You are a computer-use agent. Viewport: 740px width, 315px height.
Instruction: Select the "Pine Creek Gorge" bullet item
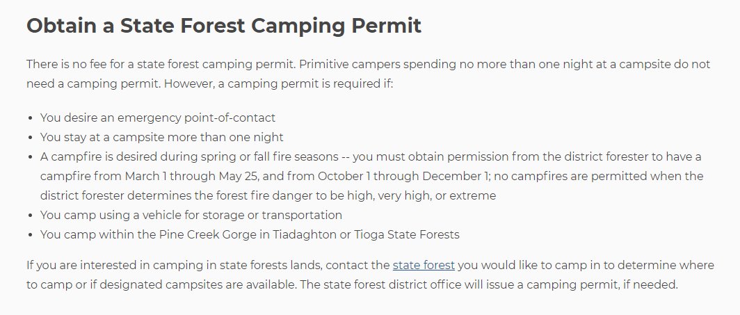(x=250, y=234)
